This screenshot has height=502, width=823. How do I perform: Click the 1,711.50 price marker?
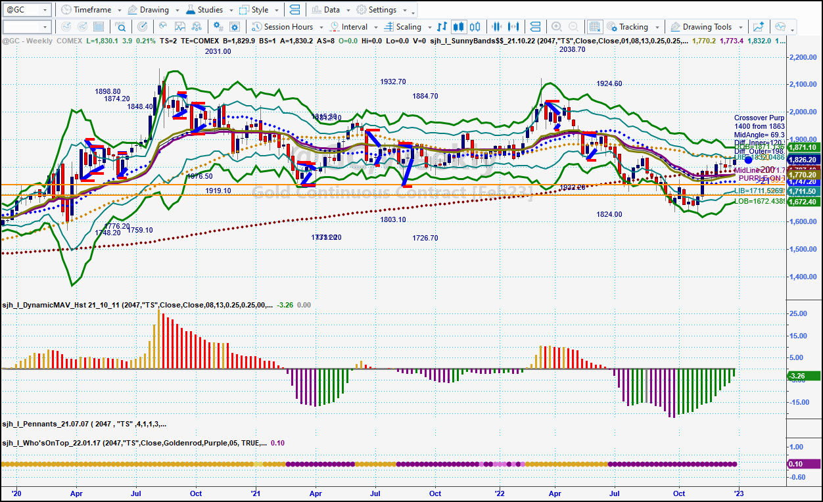[803, 191]
